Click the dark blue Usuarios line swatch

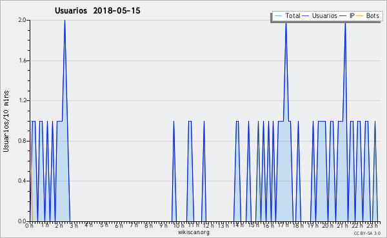pos(306,16)
